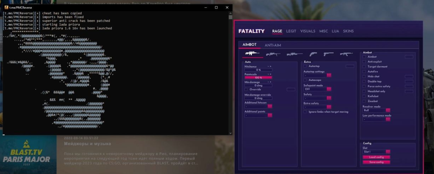Enable the Double tap checkbox
The image size is (434, 174).
click(364, 81)
